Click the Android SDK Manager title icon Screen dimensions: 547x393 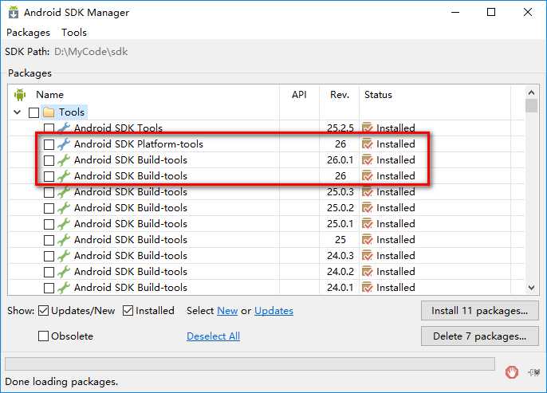(14, 12)
